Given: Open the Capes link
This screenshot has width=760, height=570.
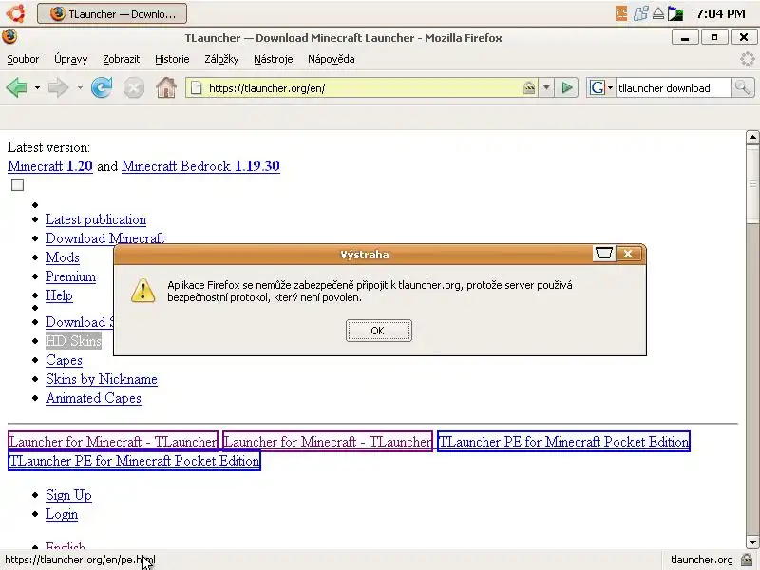Looking at the screenshot, I should point(64,360).
